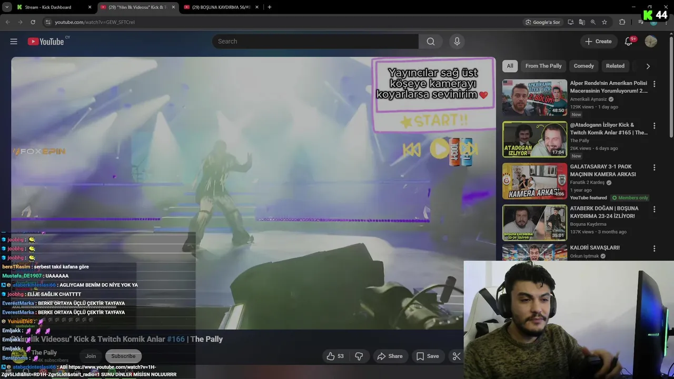Select the From The Pally chip

point(543,66)
